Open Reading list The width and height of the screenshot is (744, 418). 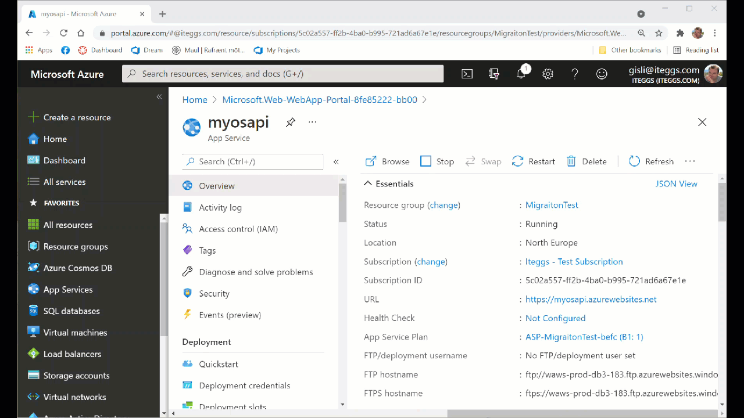[x=696, y=50]
